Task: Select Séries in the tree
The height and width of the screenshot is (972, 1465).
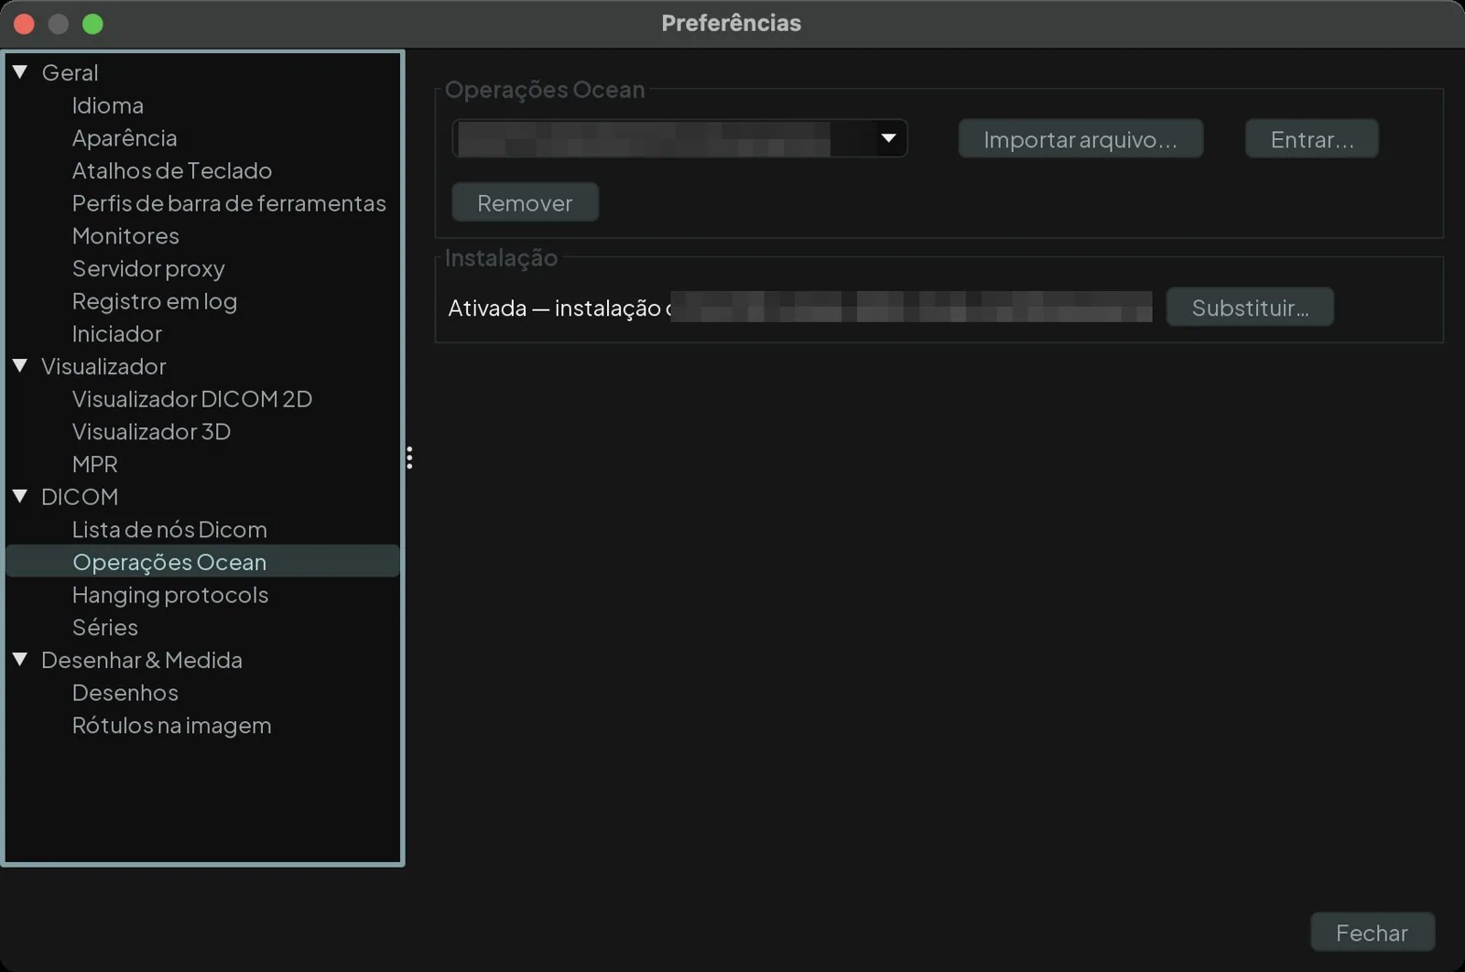Action: (105, 628)
